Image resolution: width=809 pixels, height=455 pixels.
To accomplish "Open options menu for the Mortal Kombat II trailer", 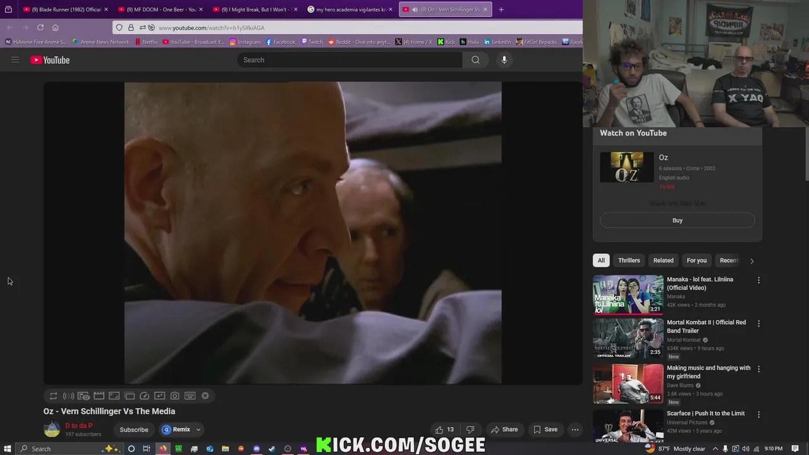I will [758, 323].
